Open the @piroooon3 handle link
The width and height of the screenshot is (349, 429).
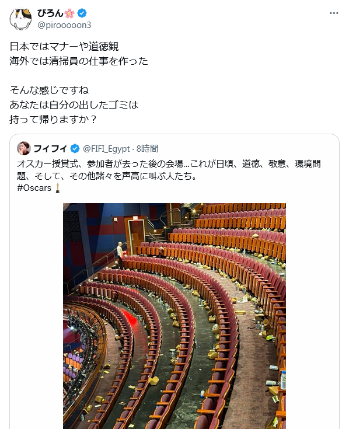[x=64, y=25]
